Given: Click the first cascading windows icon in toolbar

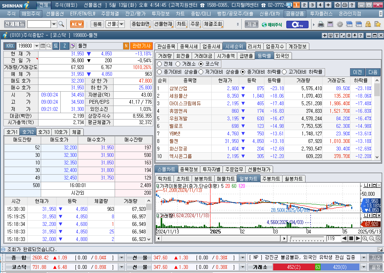Looking at the screenshot, I should (x=349, y=24).
